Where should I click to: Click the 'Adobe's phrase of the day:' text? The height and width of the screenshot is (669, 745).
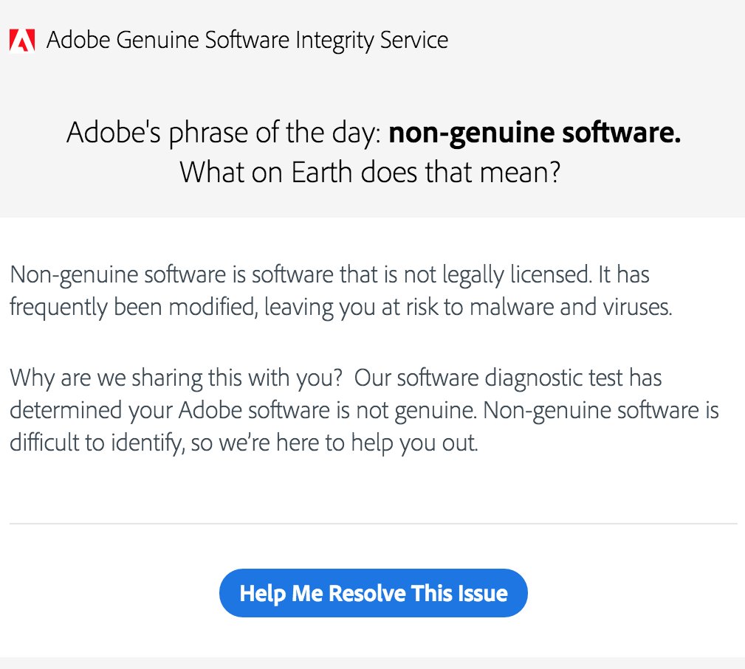224,133
